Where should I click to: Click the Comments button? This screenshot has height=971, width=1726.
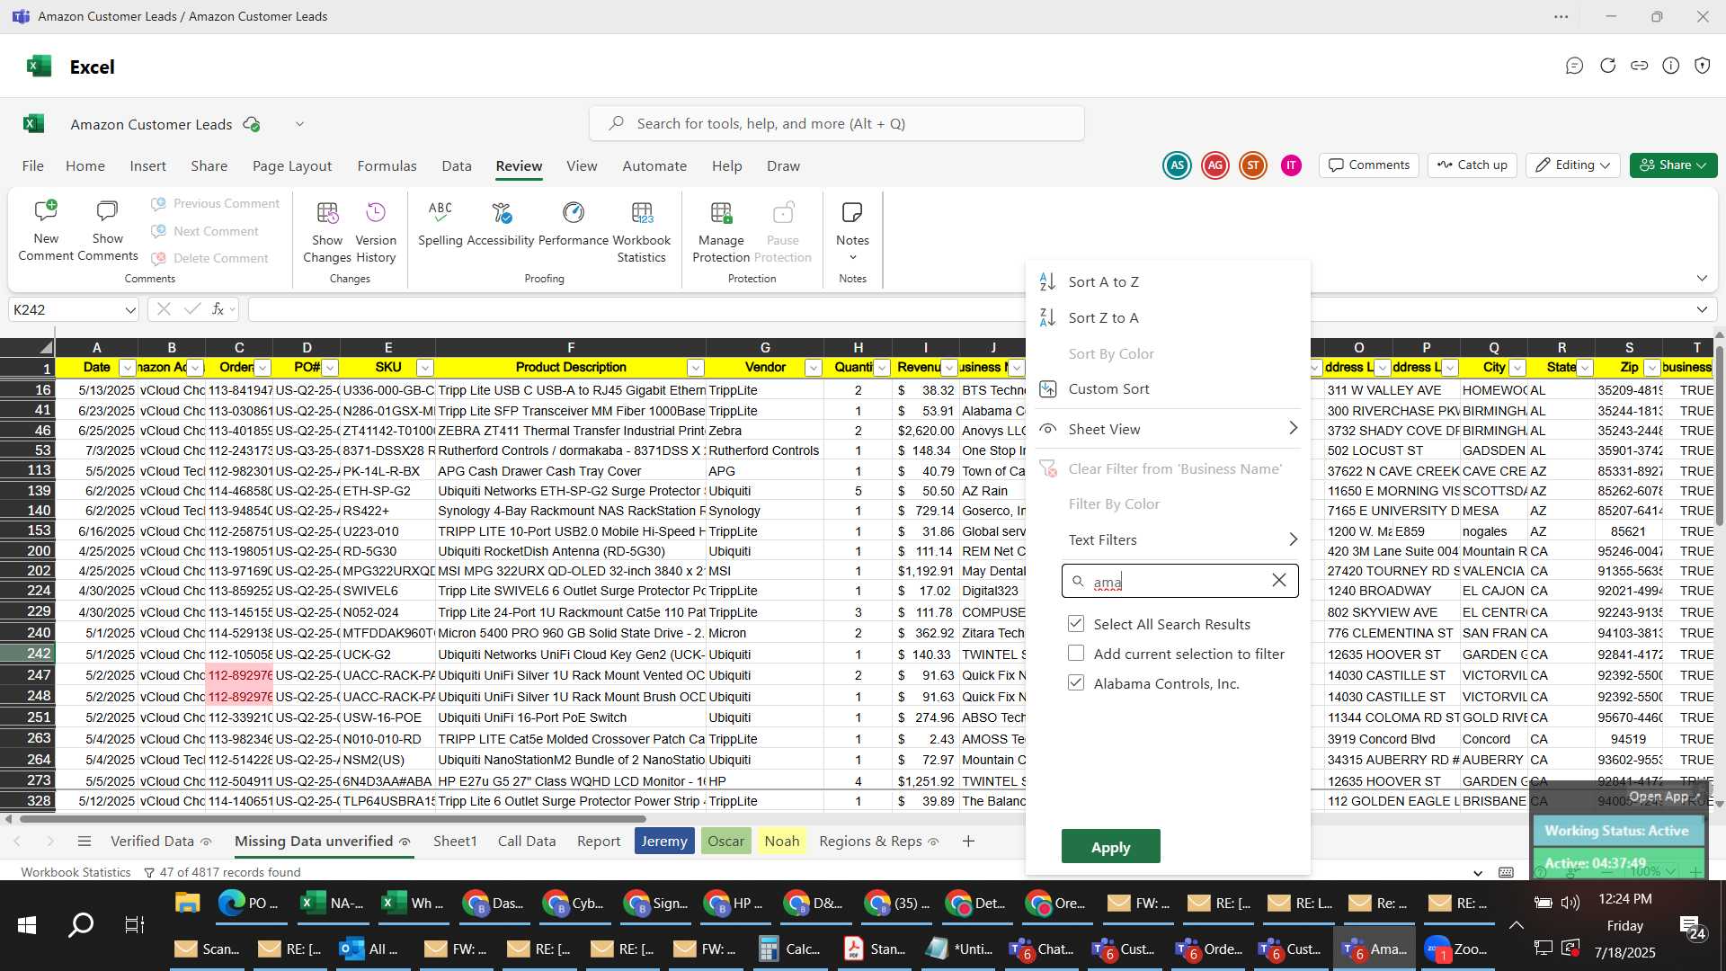tap(1369, 165)
